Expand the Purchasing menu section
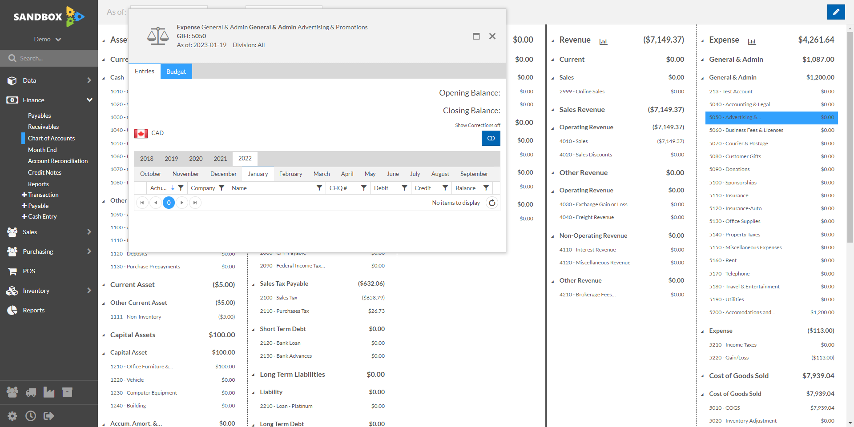Image resolution: width=854 pixels, height=427 pixels. [x=89, y=251]
